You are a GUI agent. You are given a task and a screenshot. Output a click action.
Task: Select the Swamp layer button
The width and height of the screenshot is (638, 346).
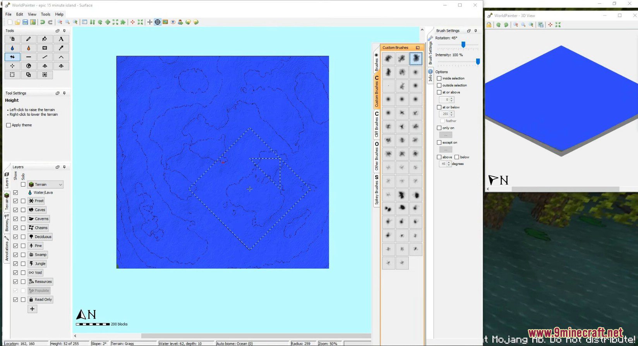[x=38, y=255]
